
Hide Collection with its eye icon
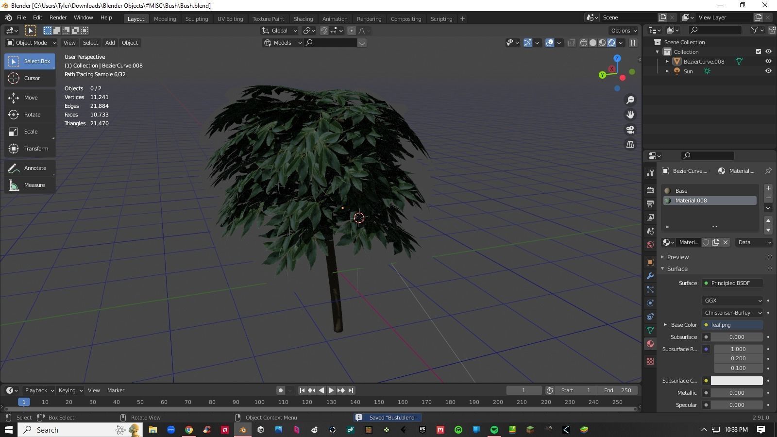(768, 51)
